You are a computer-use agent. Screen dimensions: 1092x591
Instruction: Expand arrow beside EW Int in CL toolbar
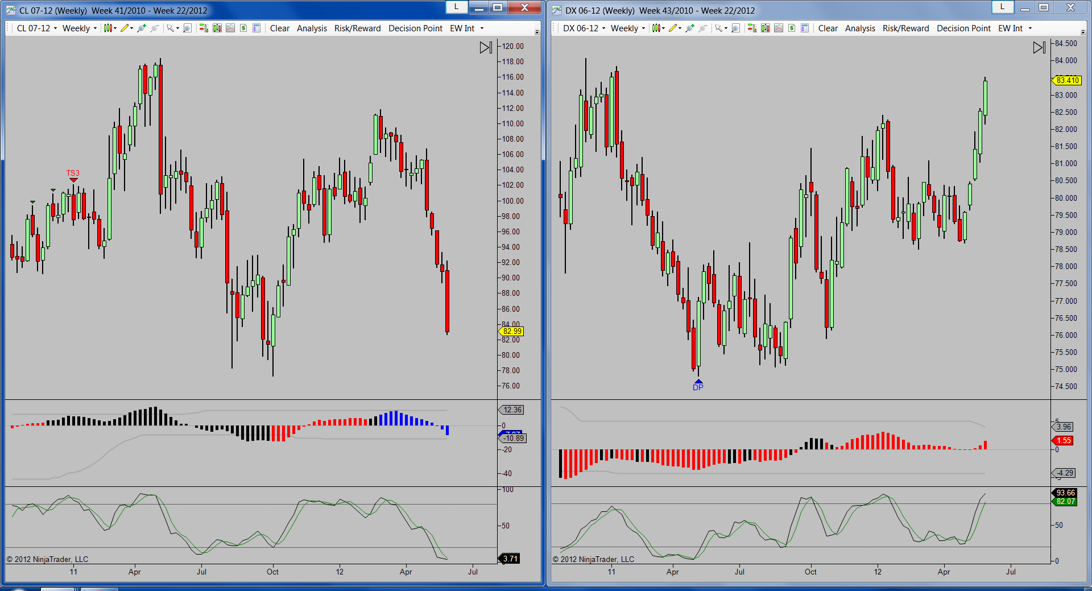coord(482,28)
